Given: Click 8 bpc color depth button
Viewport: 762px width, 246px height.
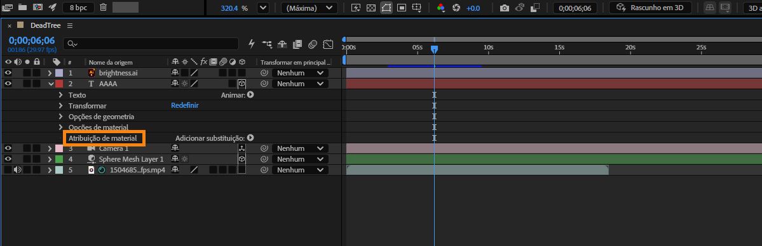Looking at the screenshot, I should click(79, 7).
